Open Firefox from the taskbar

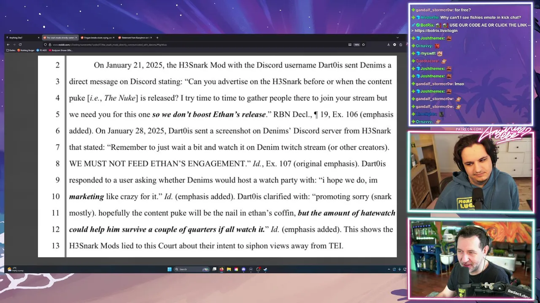(x=221, y=269)
